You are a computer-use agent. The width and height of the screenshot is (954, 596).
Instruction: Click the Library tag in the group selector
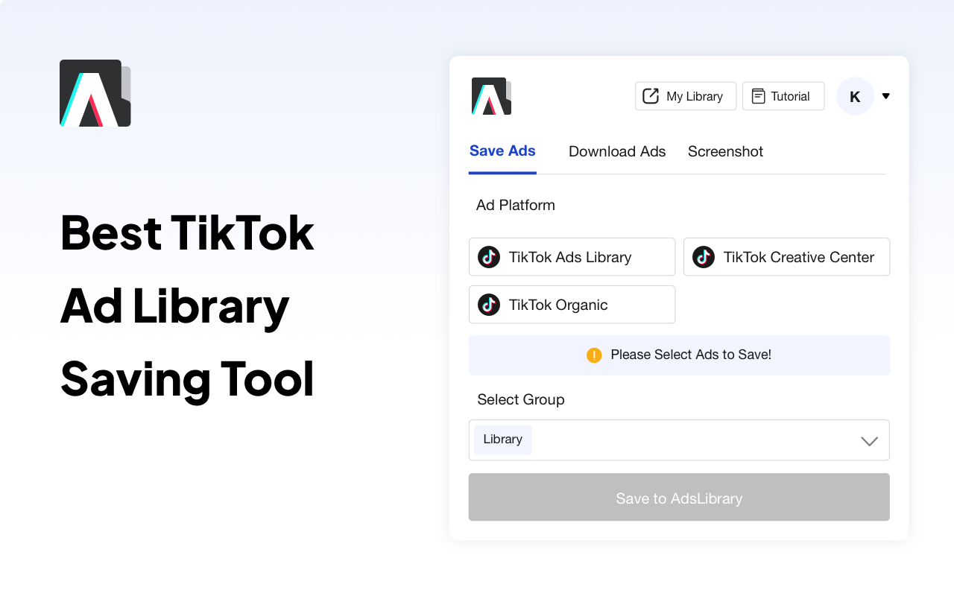click(x=503, y=440)
